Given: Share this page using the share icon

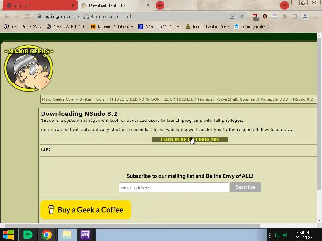Looking at the screenshot, I should (x=232, y=16).
